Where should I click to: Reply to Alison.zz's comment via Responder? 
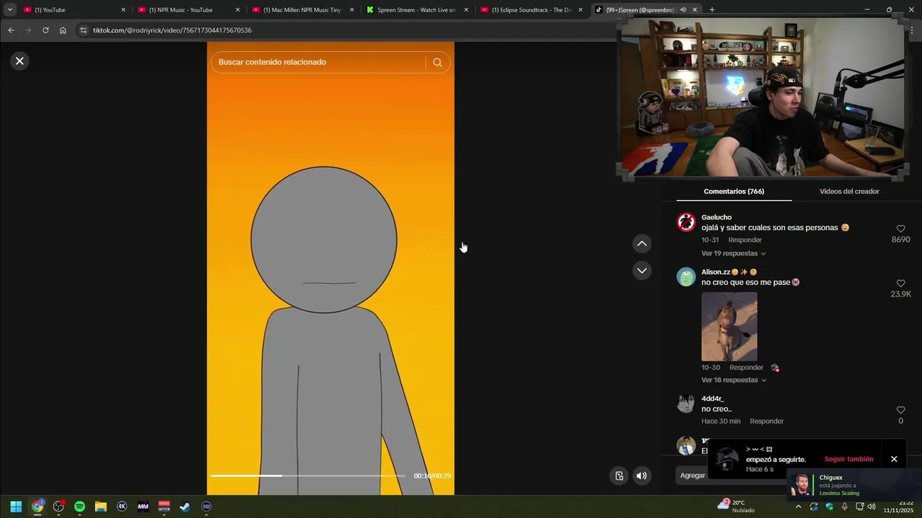[746, 367]
